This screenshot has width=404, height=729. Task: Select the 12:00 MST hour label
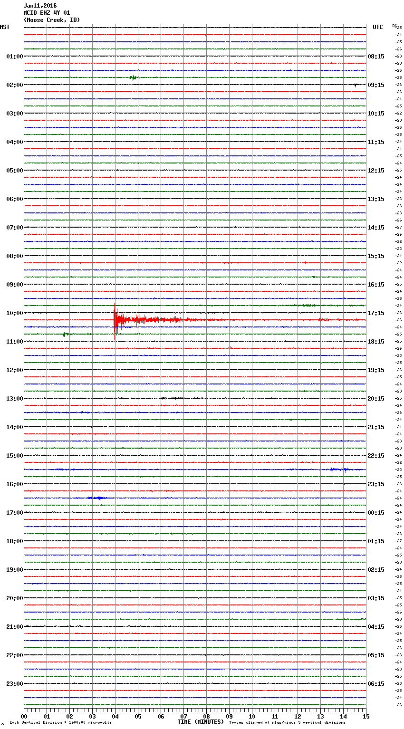(15, 370)
